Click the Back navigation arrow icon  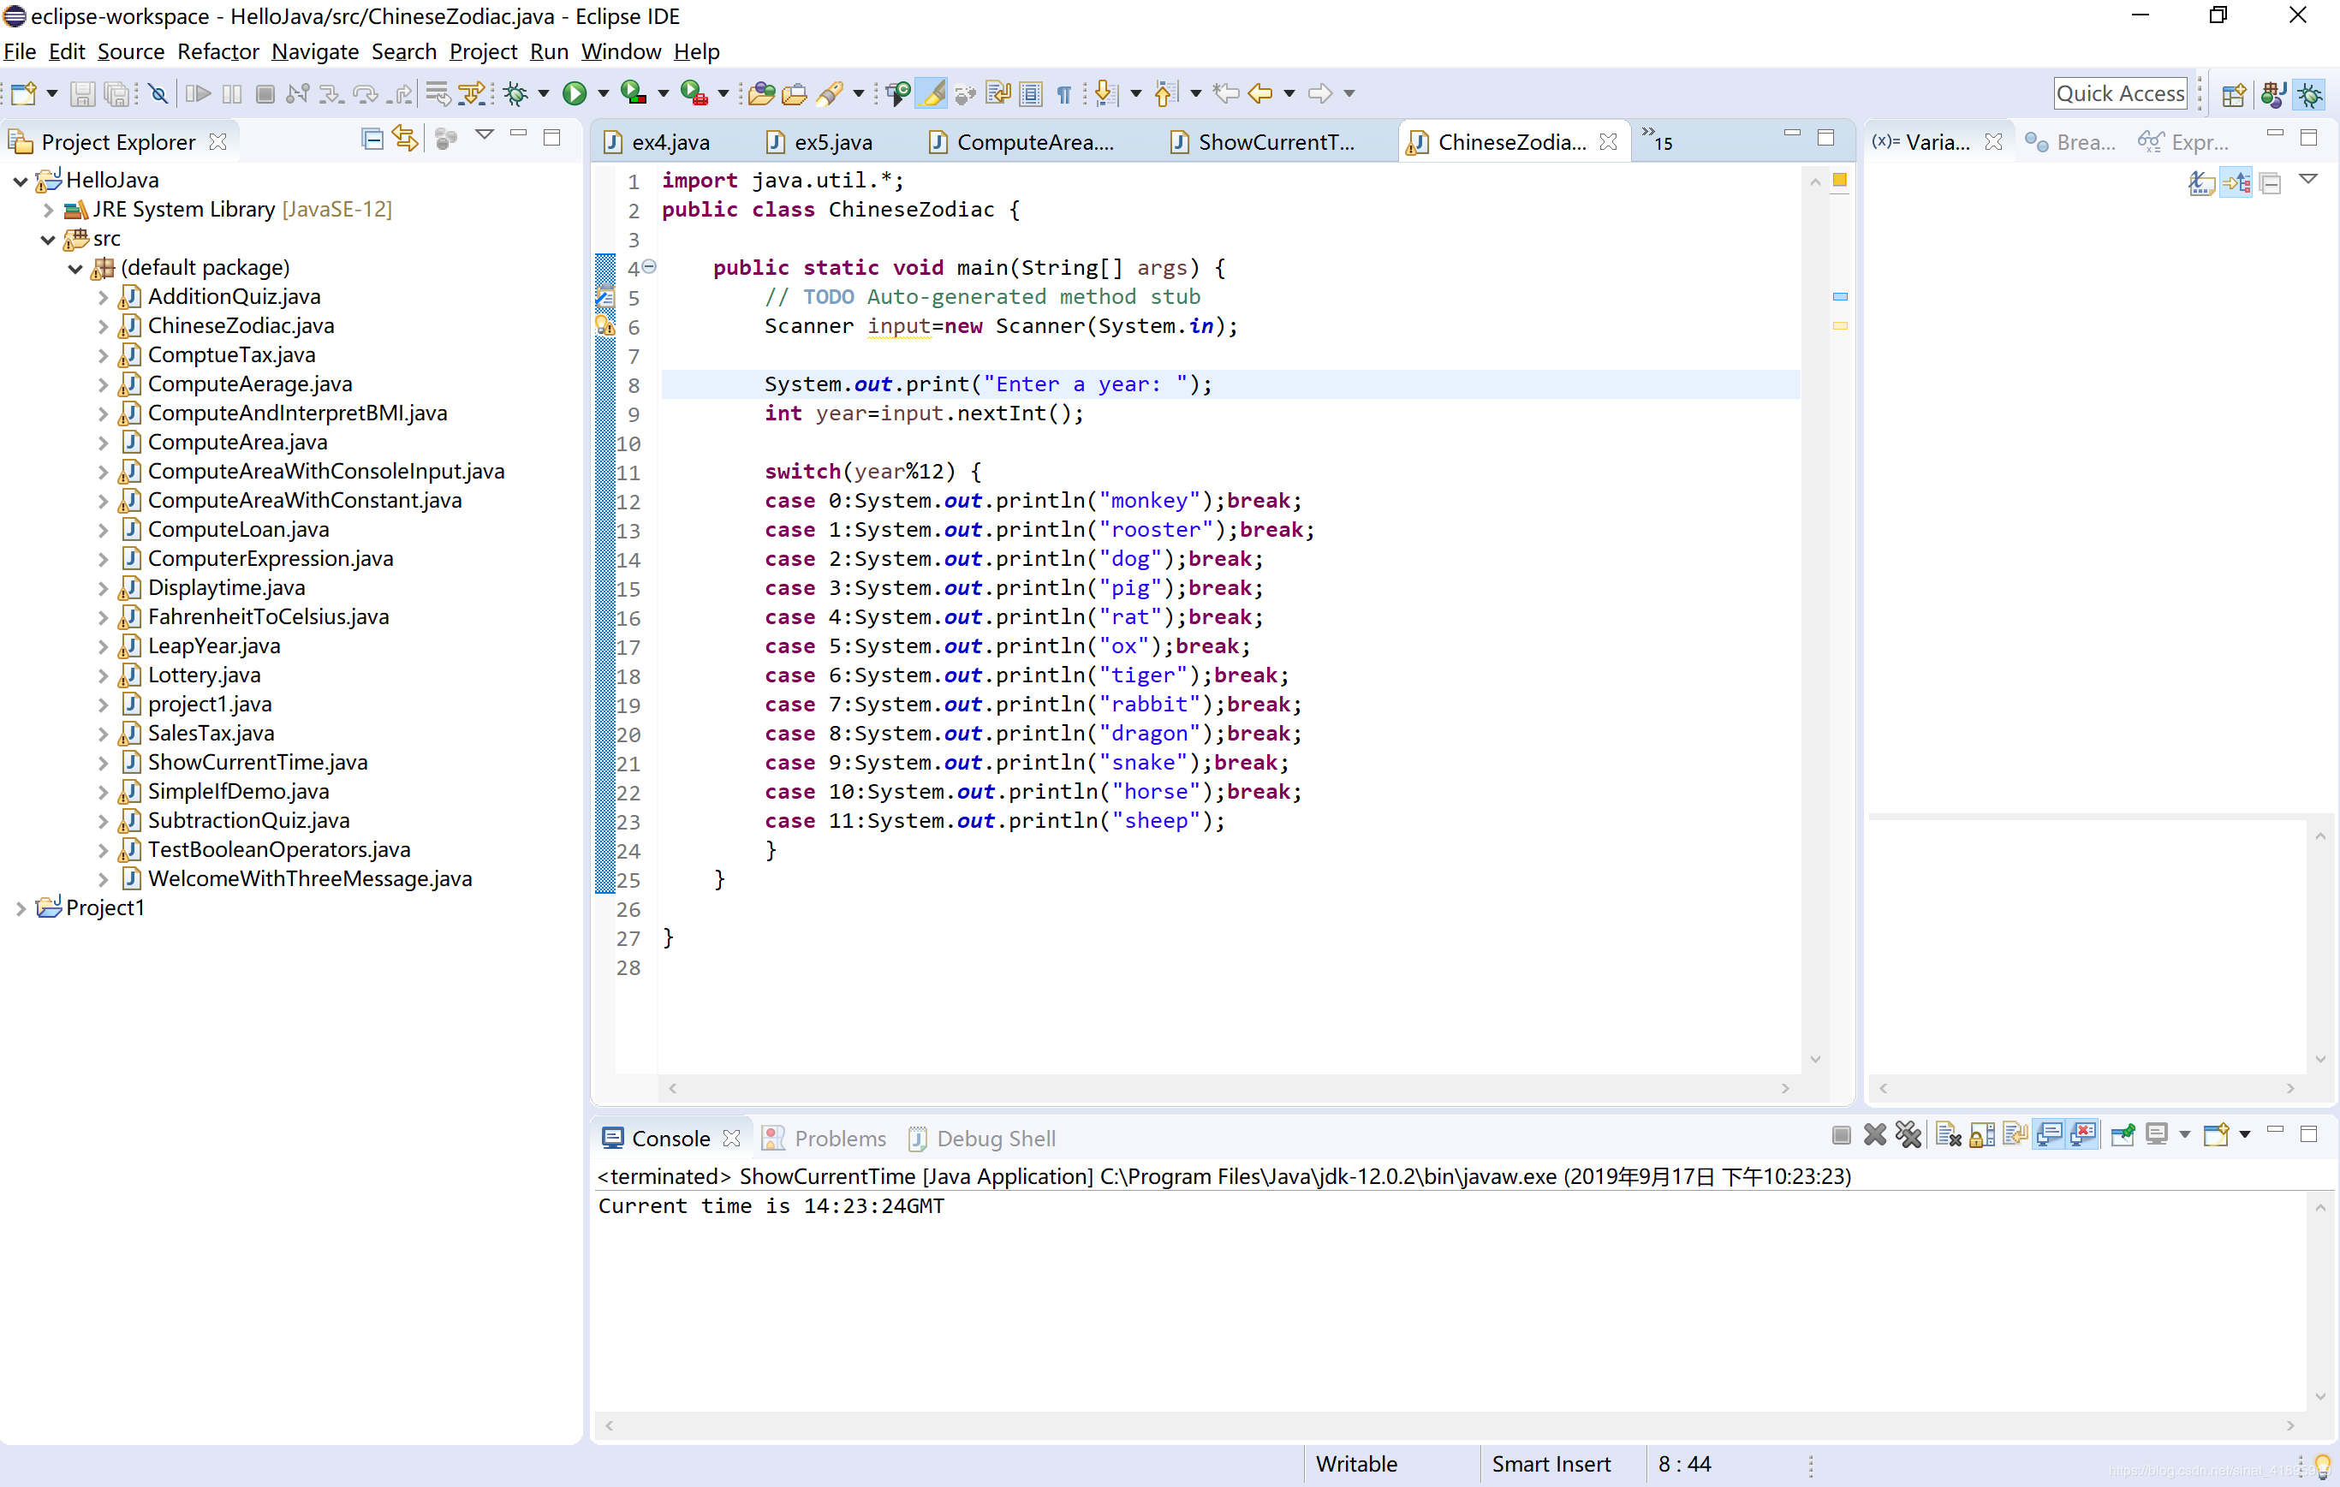point(1259,93)
